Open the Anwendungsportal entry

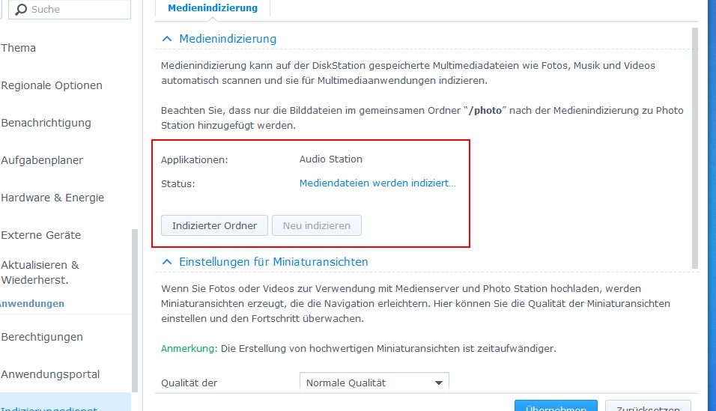click(x=50, y=374)
